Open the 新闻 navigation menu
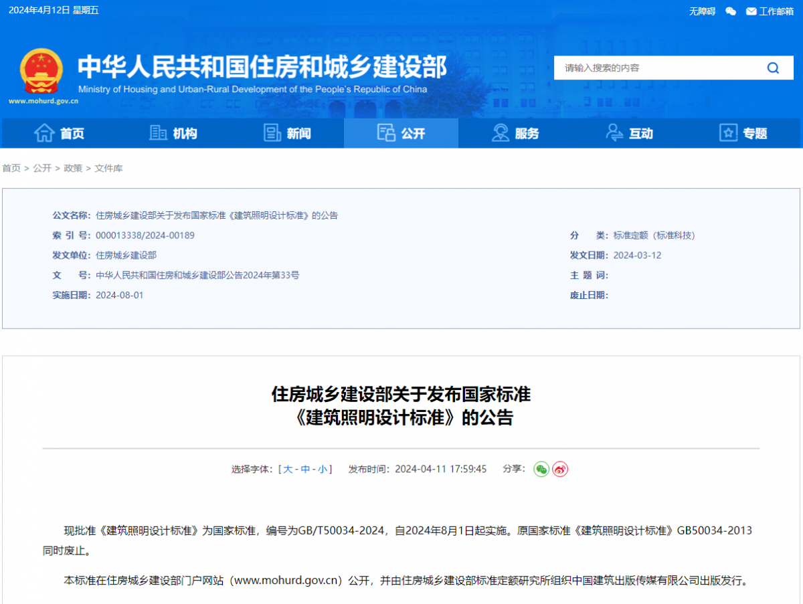The width and height of the screenshot is (803, 604). [287, 133]
